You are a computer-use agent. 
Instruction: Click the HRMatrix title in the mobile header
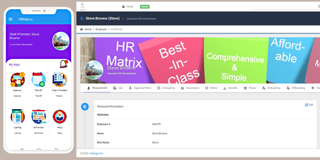pyautogui.click(x=26, y=19)
